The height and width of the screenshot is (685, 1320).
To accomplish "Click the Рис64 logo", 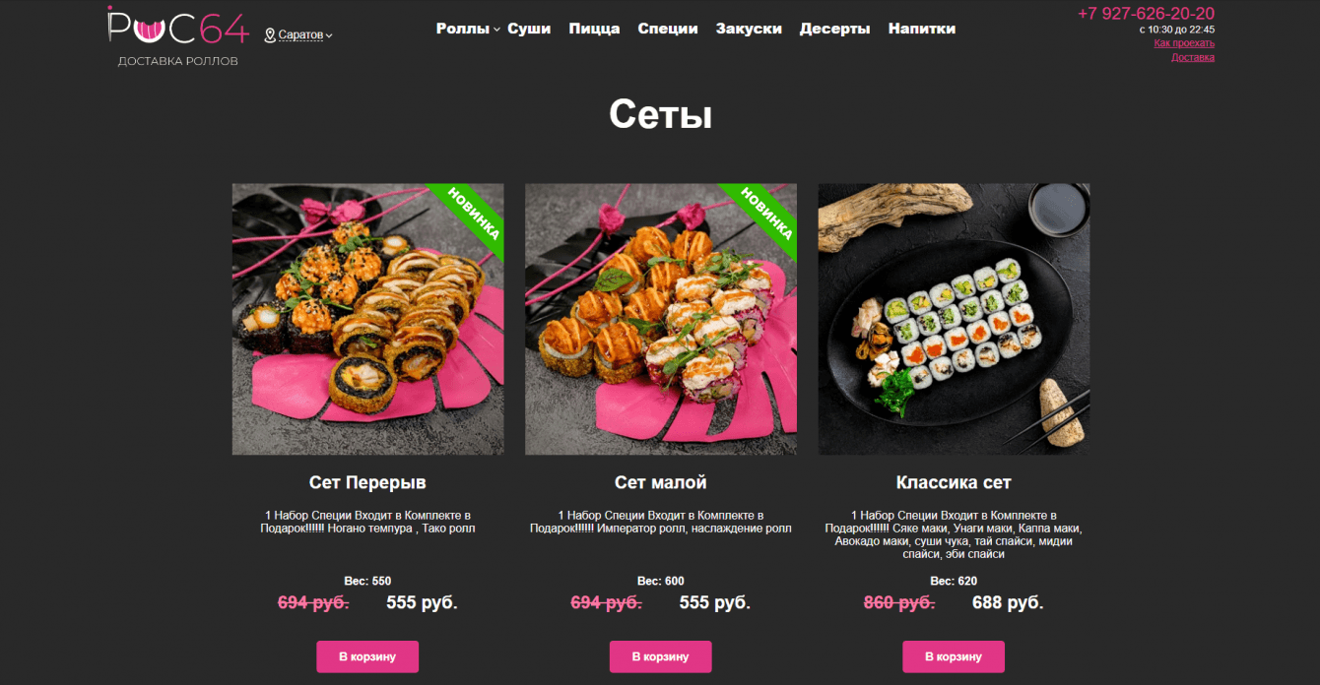I will [x=178, y=36].
